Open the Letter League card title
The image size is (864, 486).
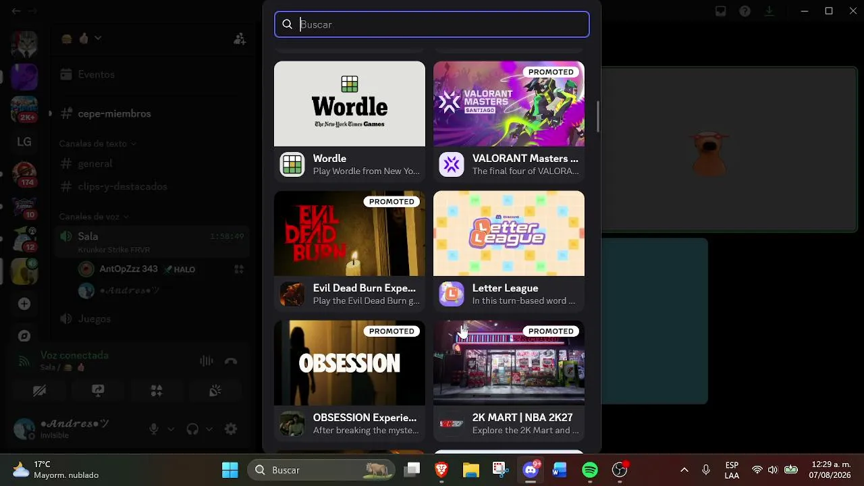coord(505,288)
